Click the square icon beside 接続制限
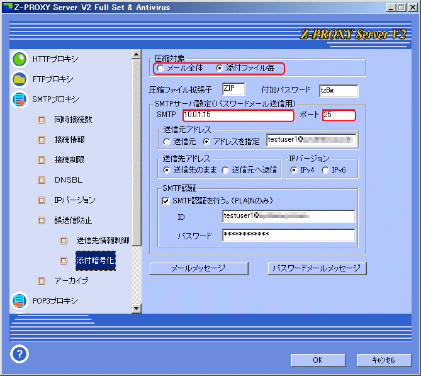Viewport: 421px width, 376px height. (42, 160)
